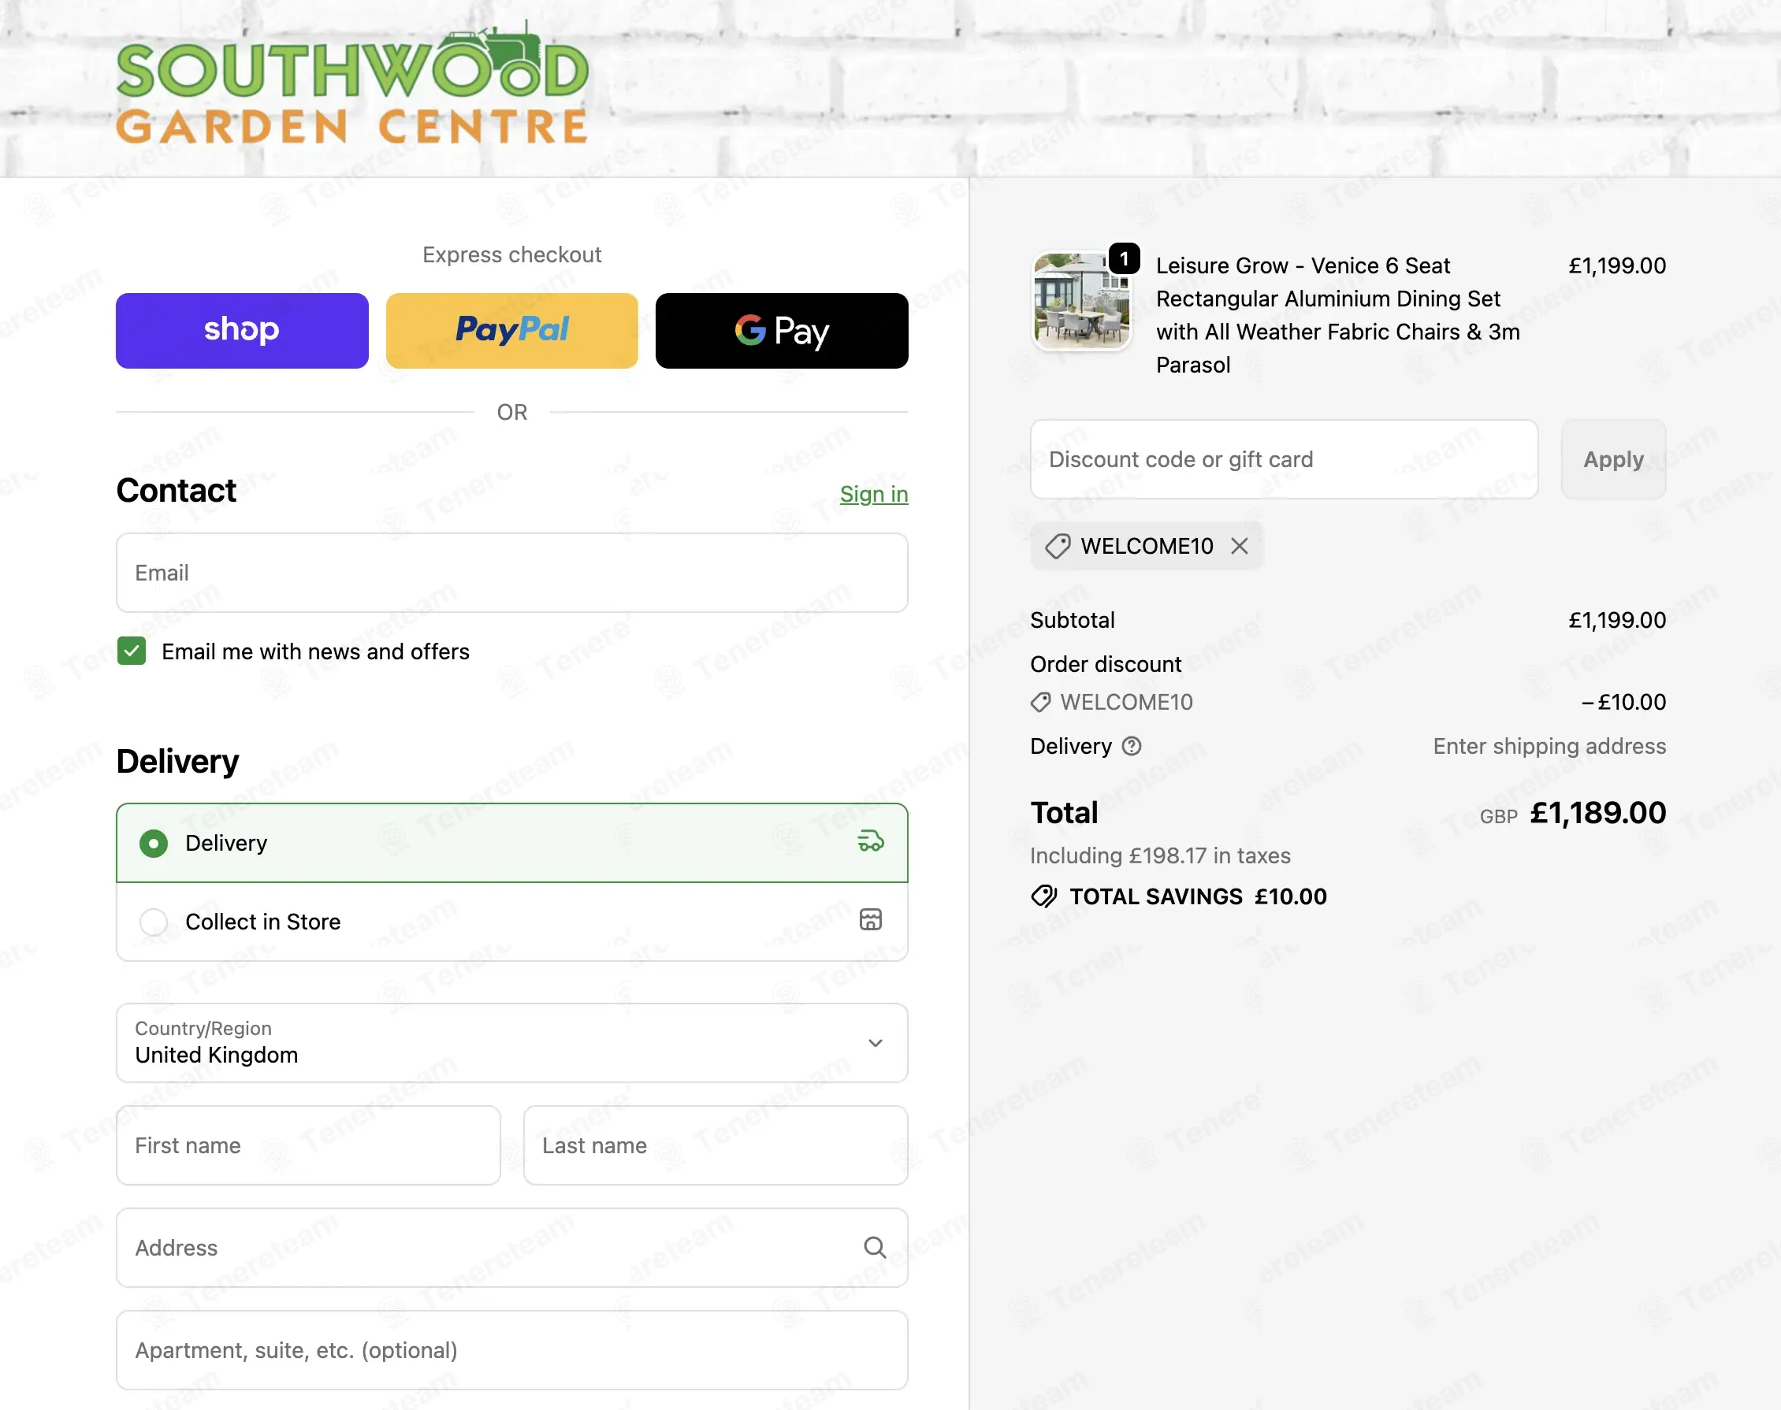Open the Sign in link
Image resolution: width=1781 pixels, height=1410 pixels.
[874, 494]
